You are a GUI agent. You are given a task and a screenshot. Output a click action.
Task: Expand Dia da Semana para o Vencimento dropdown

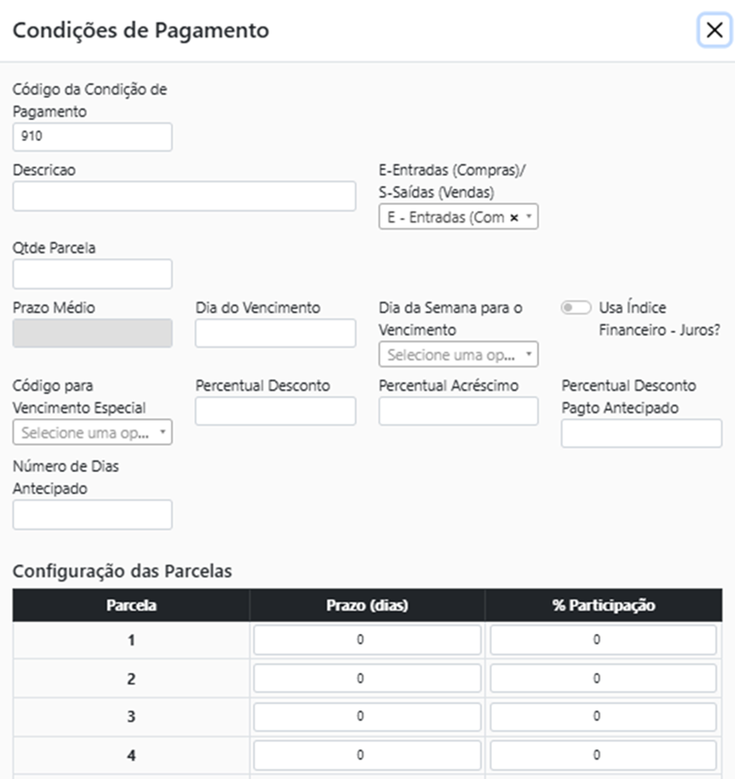458,355
